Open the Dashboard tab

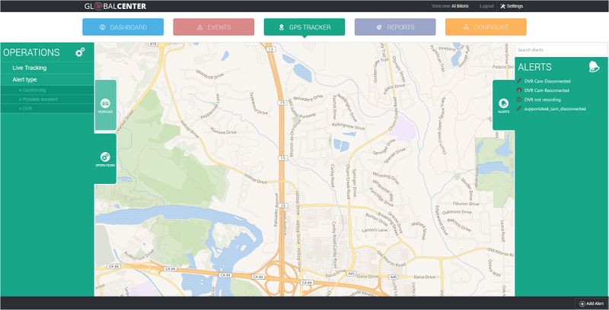click(123, 27)
